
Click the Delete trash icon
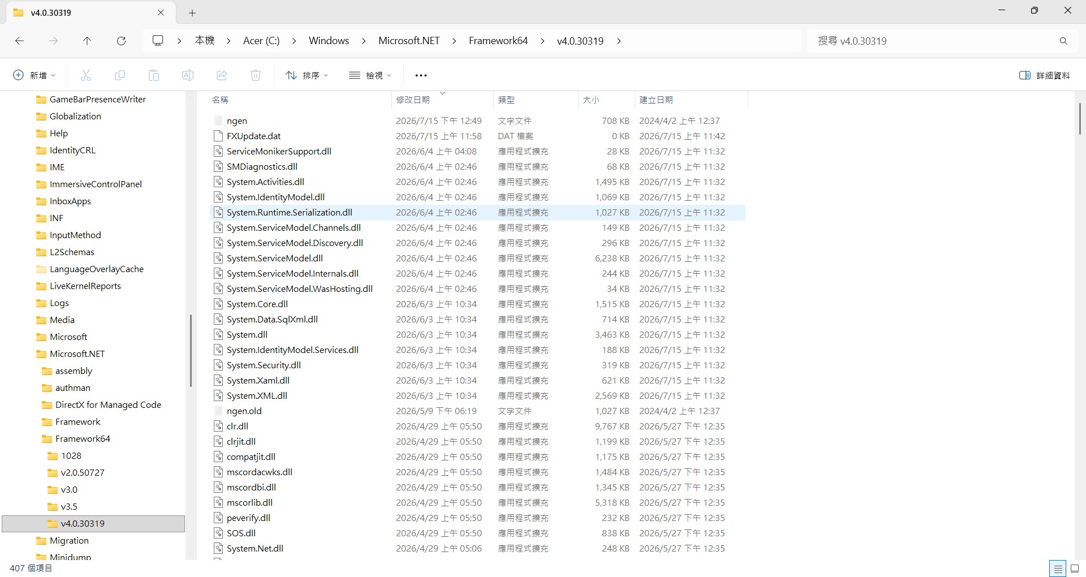256,75
